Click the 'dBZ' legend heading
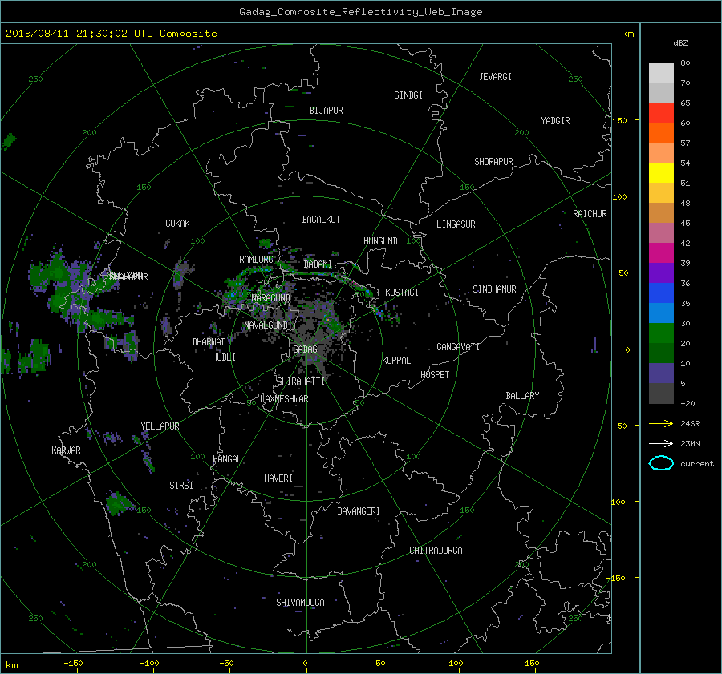The image size is (722, 674). point(680,42)
